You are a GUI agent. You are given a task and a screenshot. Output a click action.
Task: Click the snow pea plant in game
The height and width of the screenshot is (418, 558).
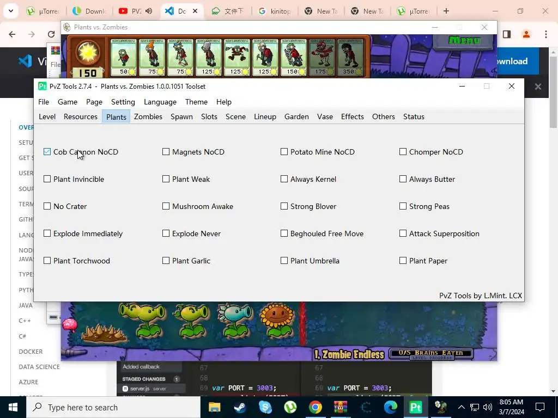coord(235,319)
